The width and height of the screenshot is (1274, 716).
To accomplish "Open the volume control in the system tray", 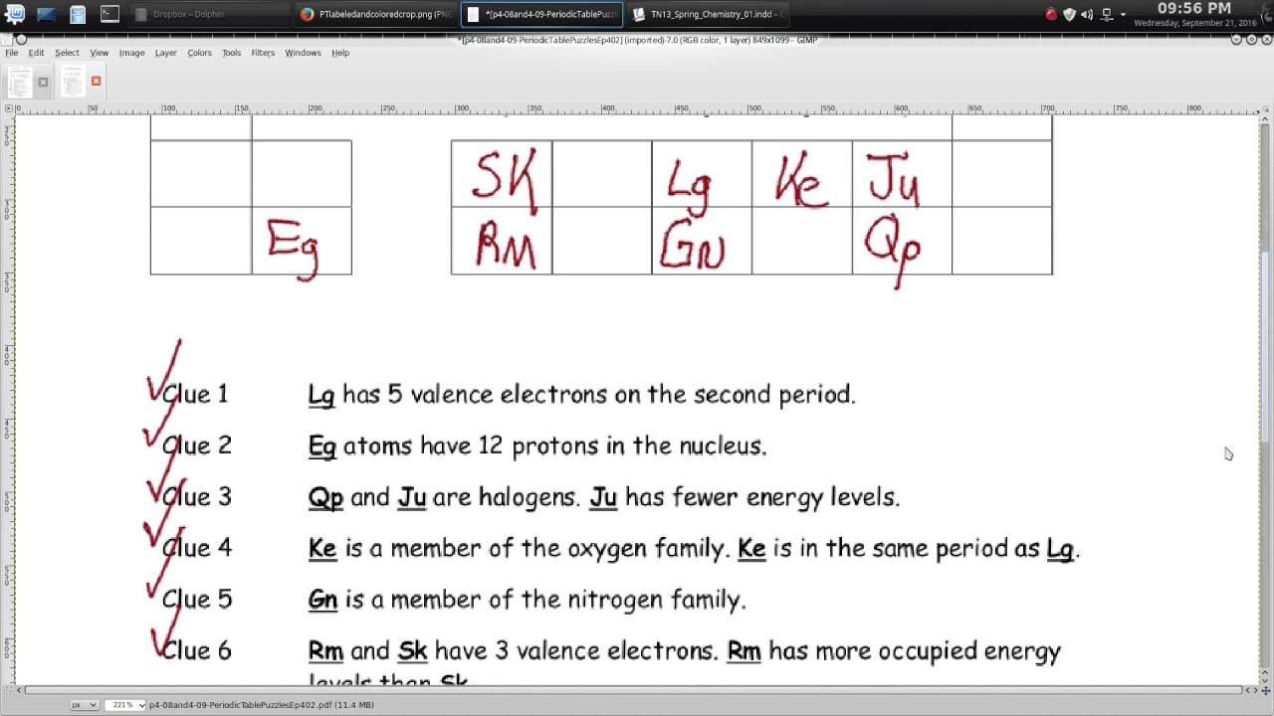I will [1086, 14].
